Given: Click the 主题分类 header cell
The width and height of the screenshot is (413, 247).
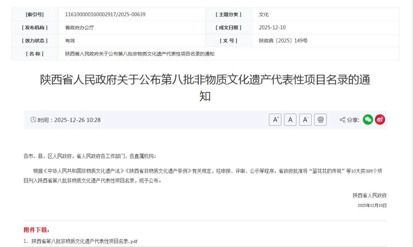Looking at the screenshot, I should (x=228, y=15).
